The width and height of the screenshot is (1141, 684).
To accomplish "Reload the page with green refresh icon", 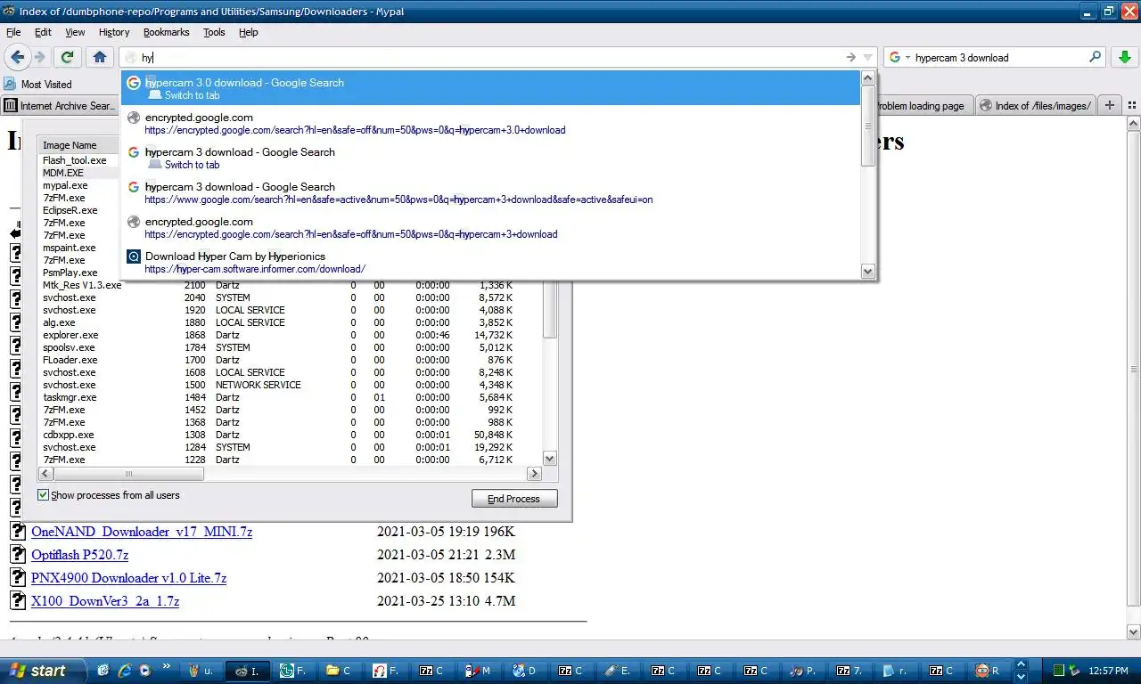I will click(67, 57).
